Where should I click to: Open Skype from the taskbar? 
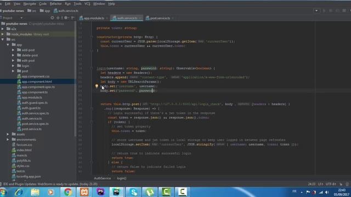point(133,192)
